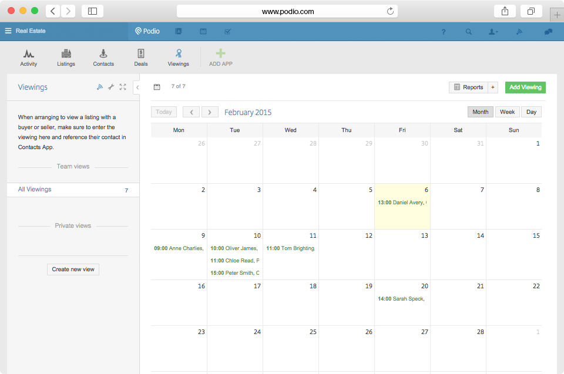The image size is (564, 374).
Task: Go to next month in calendar
Action: point(210,112)
